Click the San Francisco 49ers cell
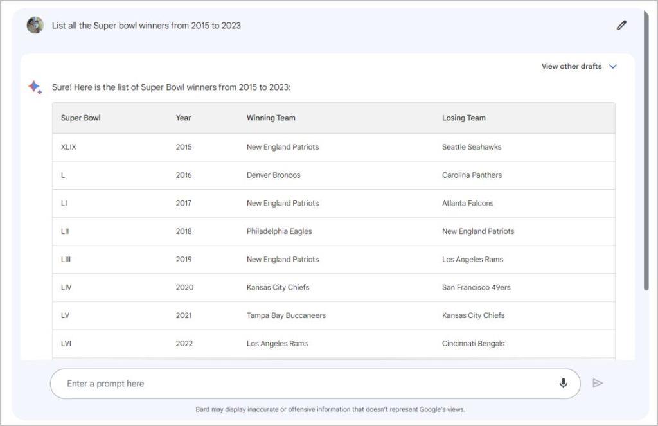 (476, 287)
